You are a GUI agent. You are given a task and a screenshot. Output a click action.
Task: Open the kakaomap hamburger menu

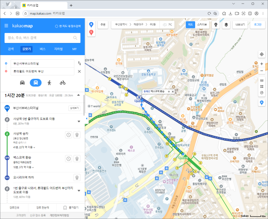click(x=6, y=26)
